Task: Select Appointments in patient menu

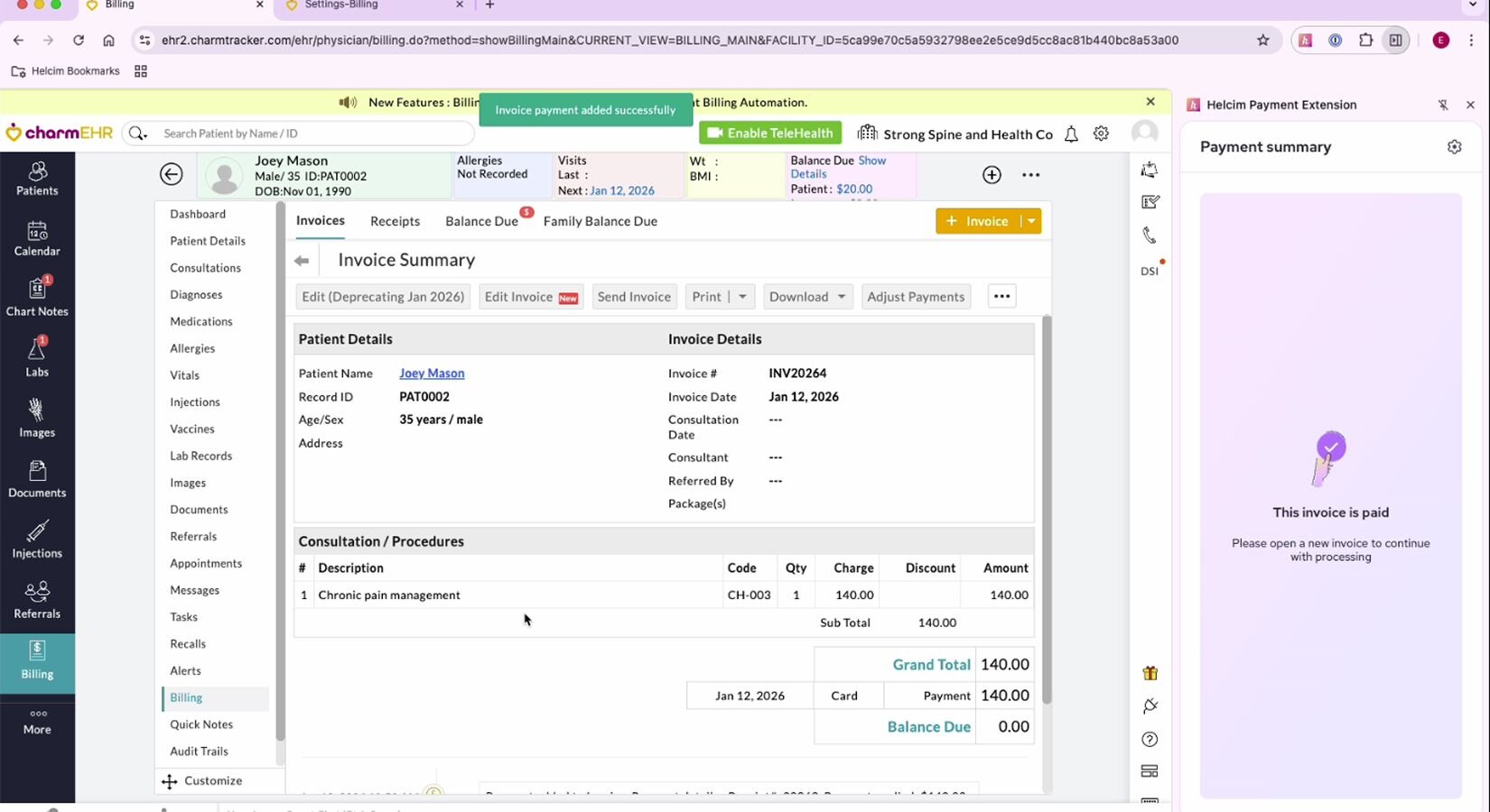Action: (x=206, y=563)
